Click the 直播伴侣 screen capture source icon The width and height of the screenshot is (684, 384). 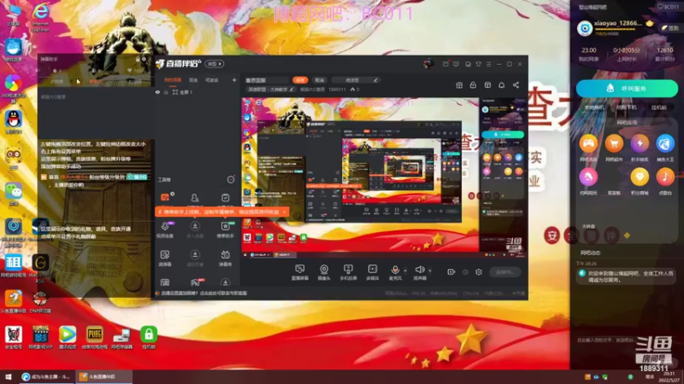click(300, 271)
